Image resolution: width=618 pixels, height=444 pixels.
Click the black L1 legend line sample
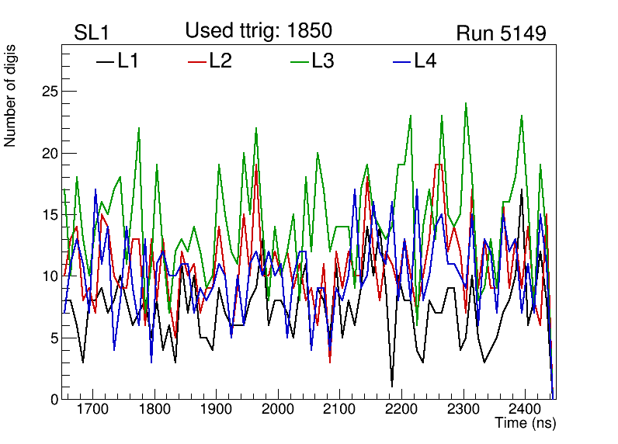[105, 62]
